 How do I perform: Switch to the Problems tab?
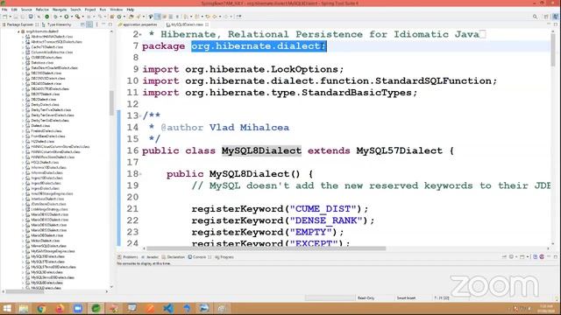click(128, 257)
